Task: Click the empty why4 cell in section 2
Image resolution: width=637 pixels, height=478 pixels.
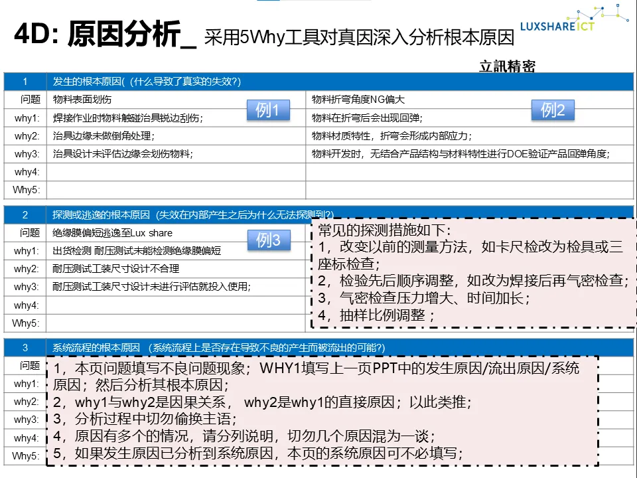Action: (x=177, y=305)
